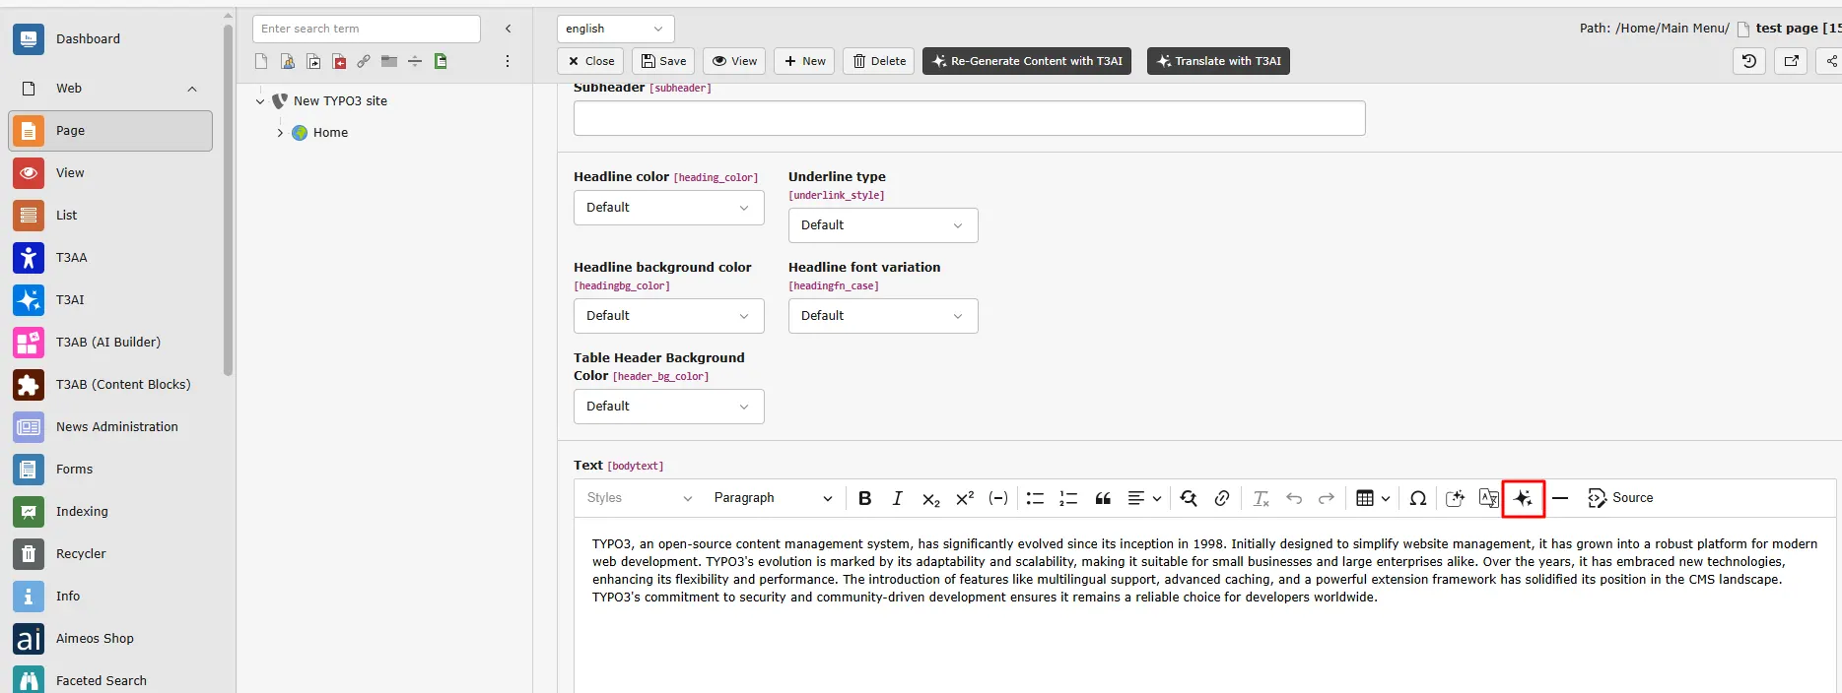Open the T3AA accessibility module
This screenshot has width=1842, height=693.
[110, 258]
